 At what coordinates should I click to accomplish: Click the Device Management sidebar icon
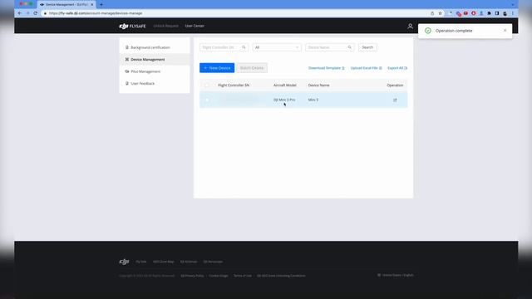(x=127, y=59)
